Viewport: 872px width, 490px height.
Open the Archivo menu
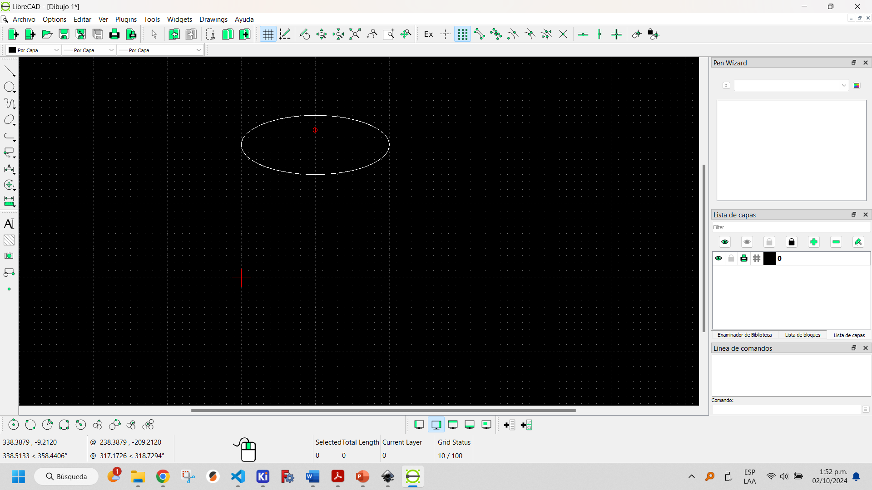pyautogui.click(x=24, y=19)
